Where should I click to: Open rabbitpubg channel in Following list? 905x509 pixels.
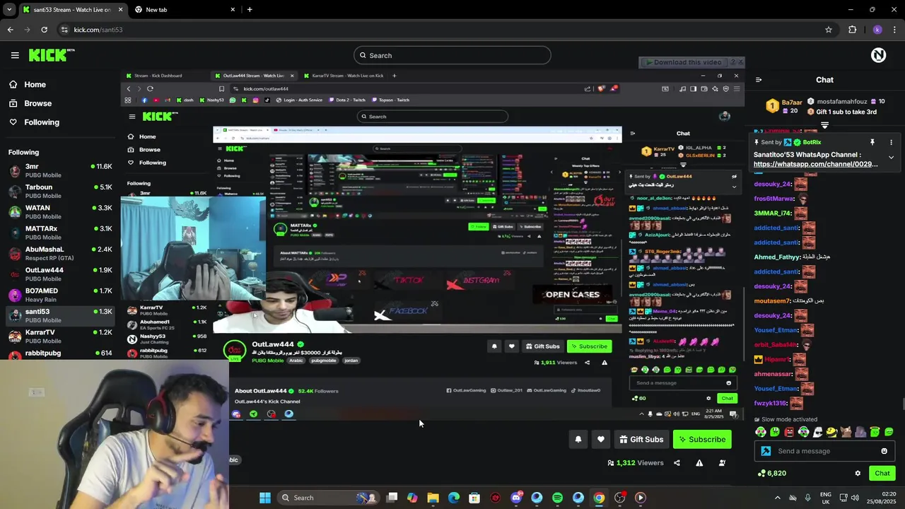[x=59, y=353]
